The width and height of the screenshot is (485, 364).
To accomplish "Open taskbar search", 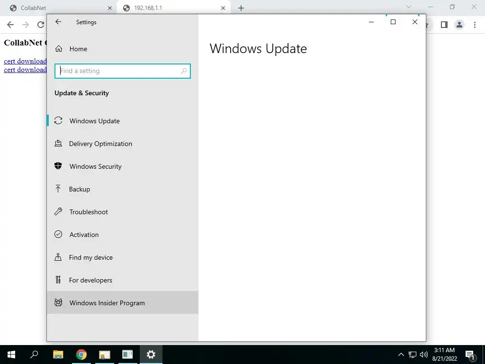I will coord(34,355).
